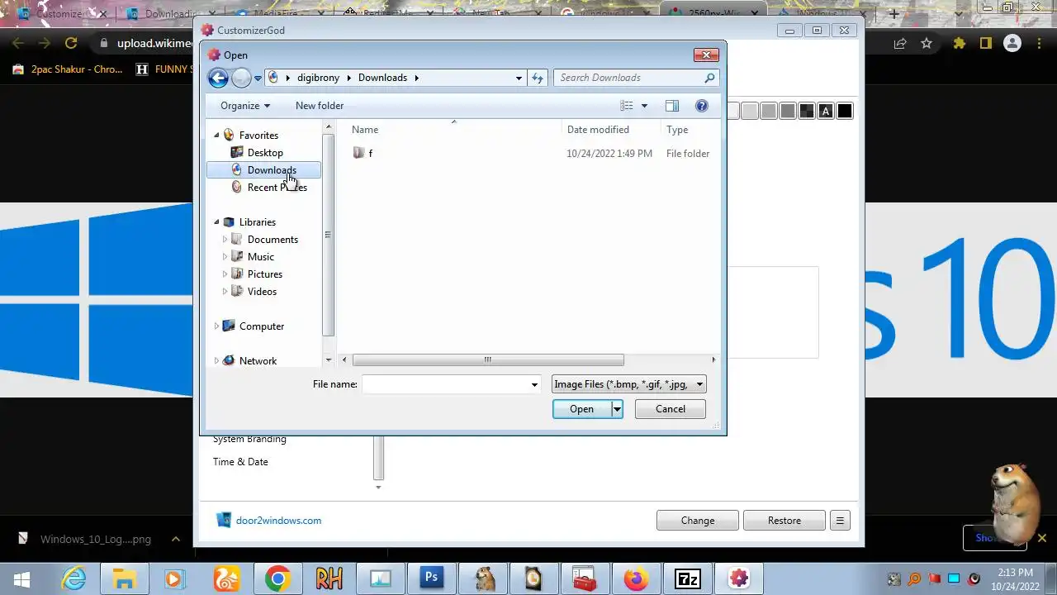
Task: Open Music library in navigation pane
Action: 260,257
